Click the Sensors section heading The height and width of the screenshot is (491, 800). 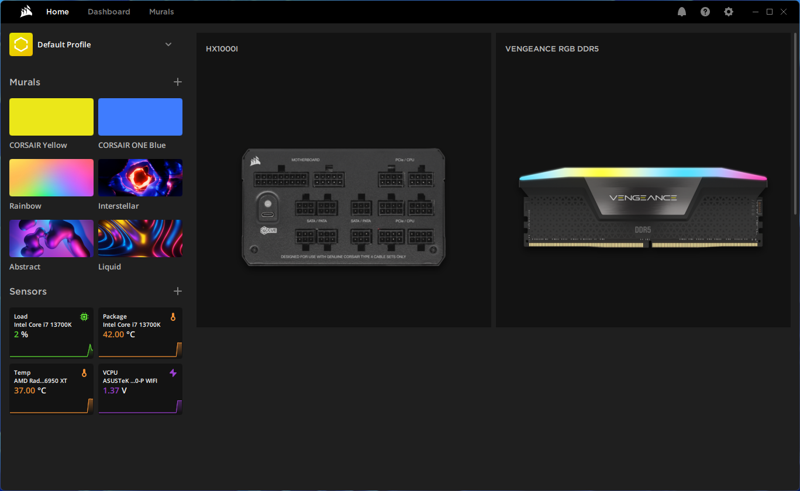pyautogui.click(x=28, y=291)
